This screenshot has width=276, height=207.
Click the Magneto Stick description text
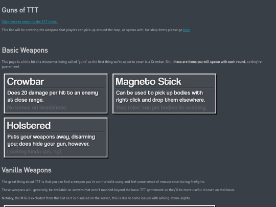click(160, 96)
